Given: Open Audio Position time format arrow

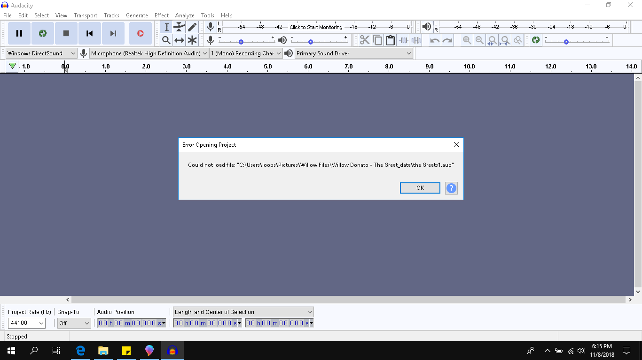Looking at the screenshot, I should [164, 323].
